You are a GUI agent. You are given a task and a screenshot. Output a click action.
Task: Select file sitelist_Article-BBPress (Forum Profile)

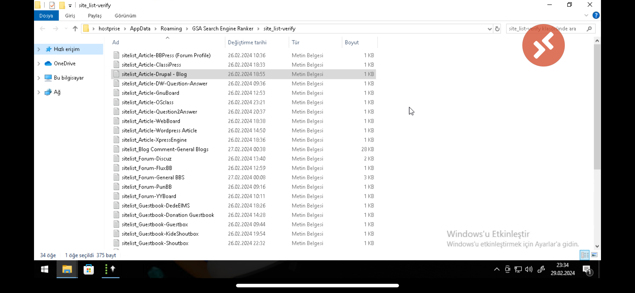[x=166, y=55]
